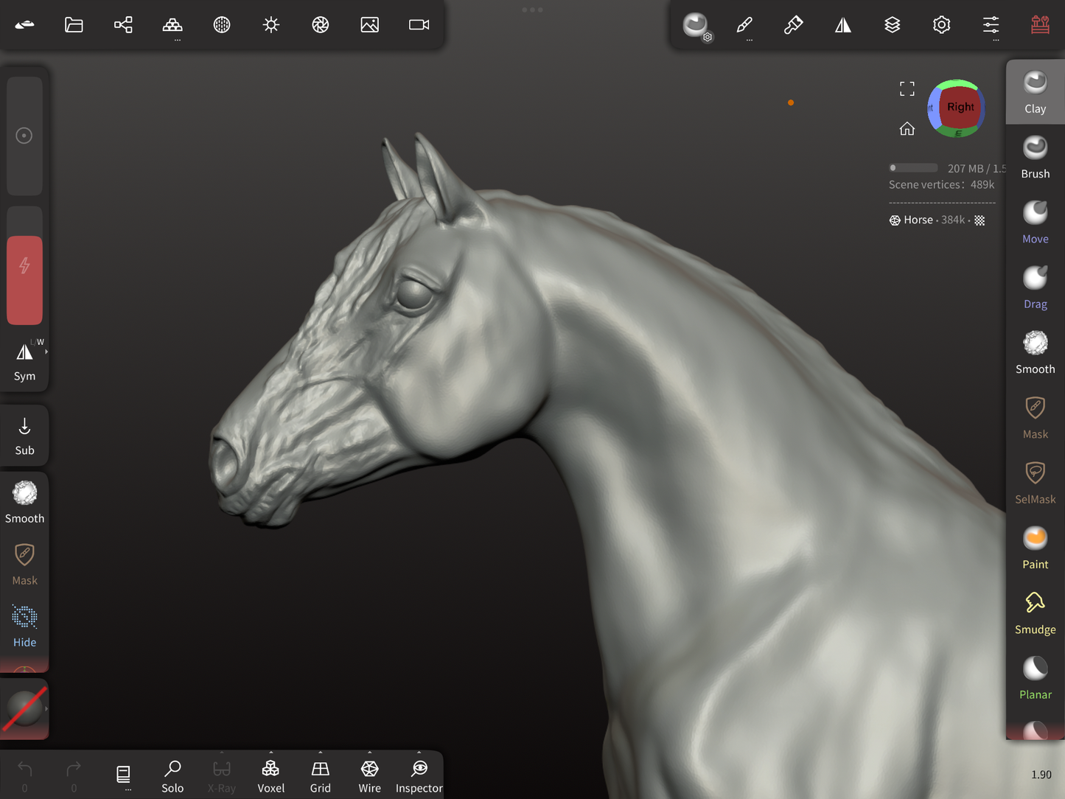Open the lighting sun icon menu

[x=271, y=25]
